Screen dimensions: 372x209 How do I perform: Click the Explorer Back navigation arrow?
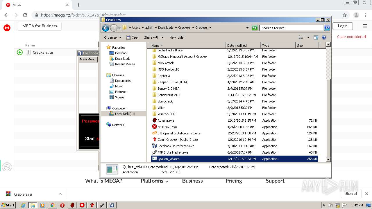tap(105, 28)
